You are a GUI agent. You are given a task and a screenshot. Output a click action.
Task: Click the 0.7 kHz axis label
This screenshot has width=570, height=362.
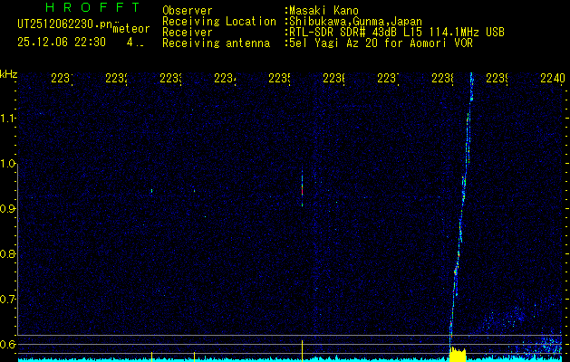(7, 299)
